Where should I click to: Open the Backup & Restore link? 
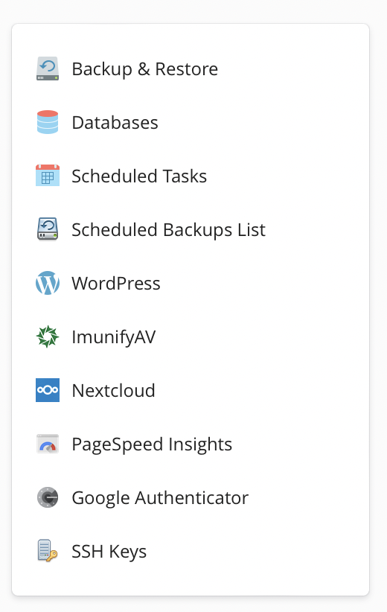(144, 69)
